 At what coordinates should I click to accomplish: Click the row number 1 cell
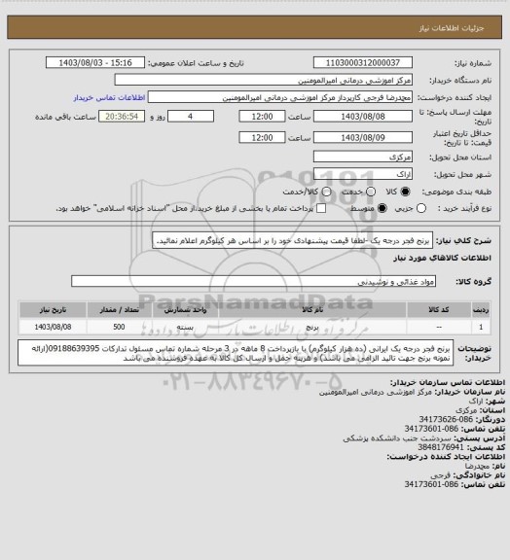[481, 327]
